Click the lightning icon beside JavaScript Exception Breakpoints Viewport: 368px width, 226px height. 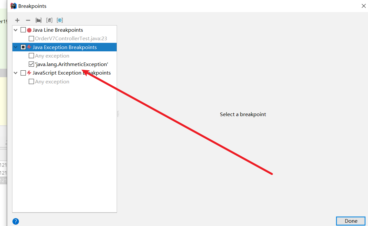29,73
